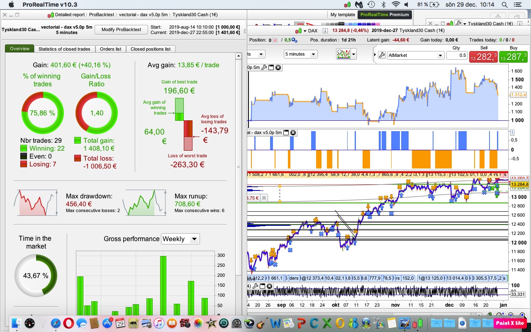The height and width of the screenshot is (332, 531).
Task: Click the 13 284,8 current price tag
Action: coord(520,185)
